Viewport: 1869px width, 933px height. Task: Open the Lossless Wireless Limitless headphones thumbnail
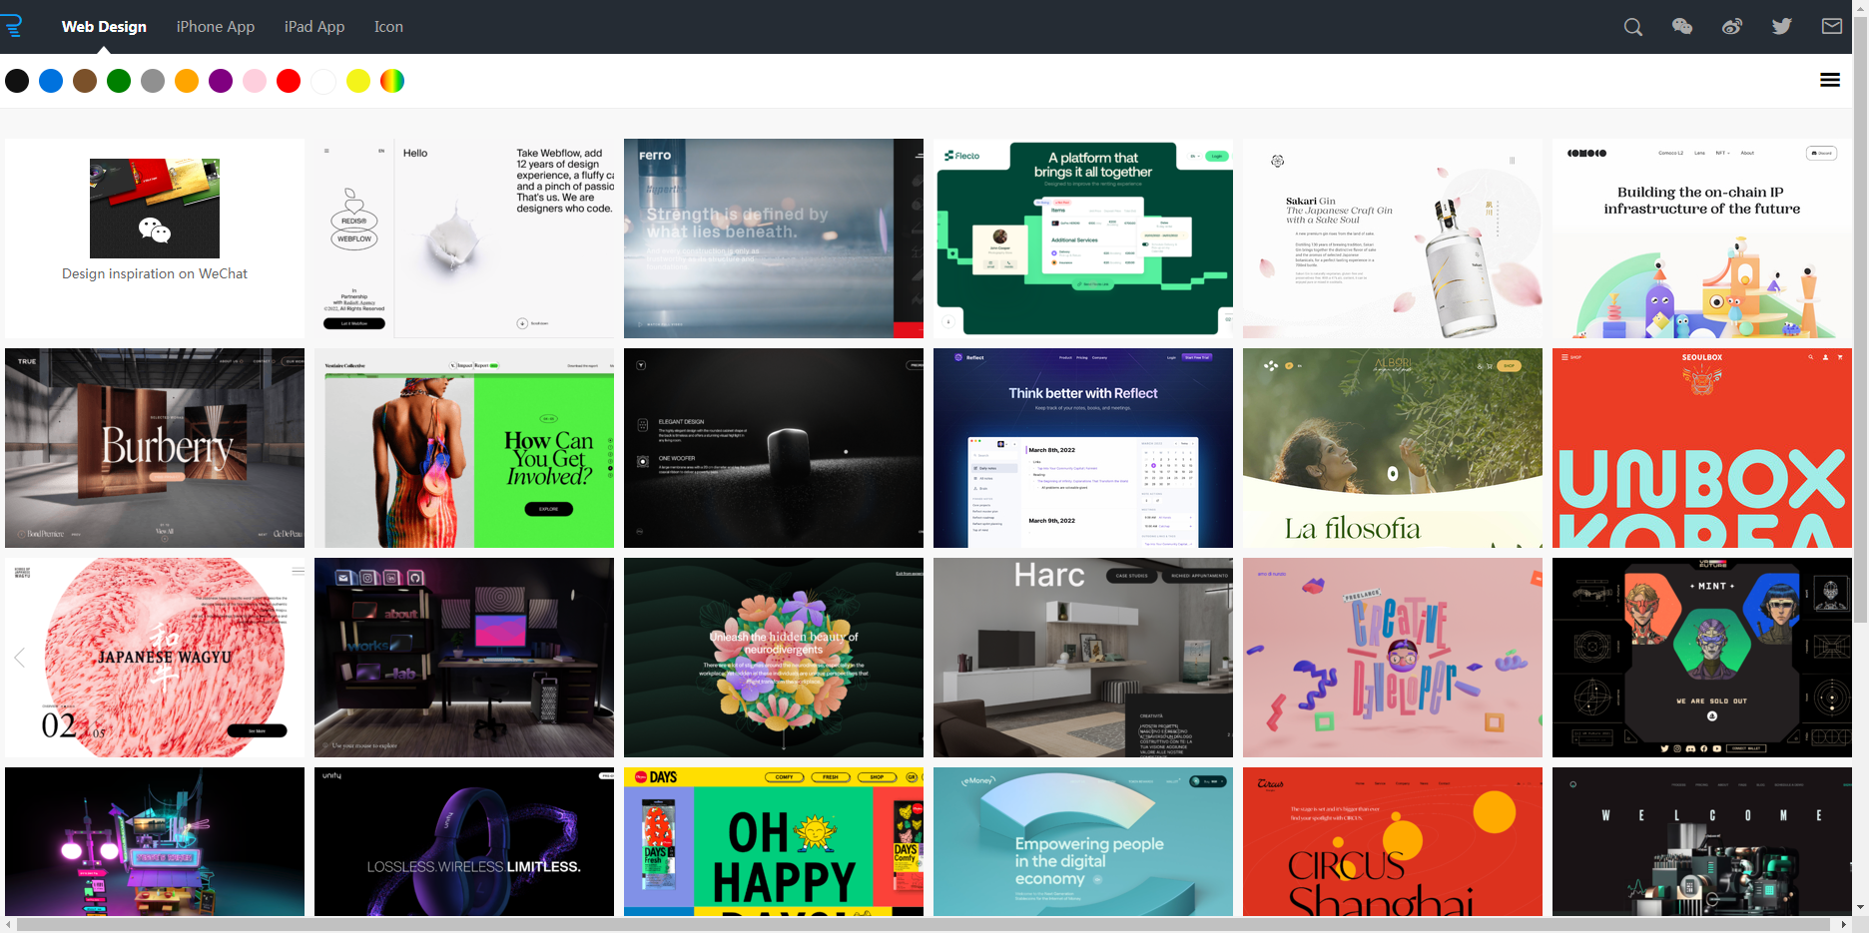click(x=464, y=841)
